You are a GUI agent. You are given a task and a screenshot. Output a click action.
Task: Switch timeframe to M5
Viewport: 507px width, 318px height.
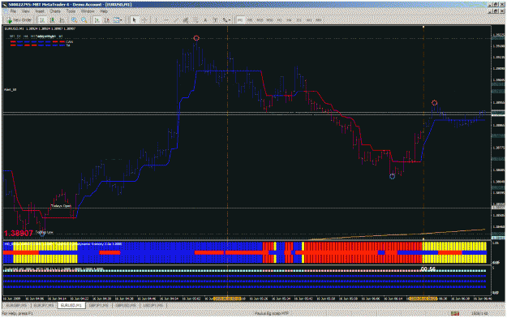pos(250,20)
